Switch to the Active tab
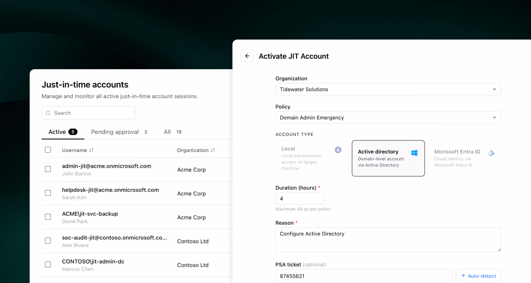 (x=63, y=132)
